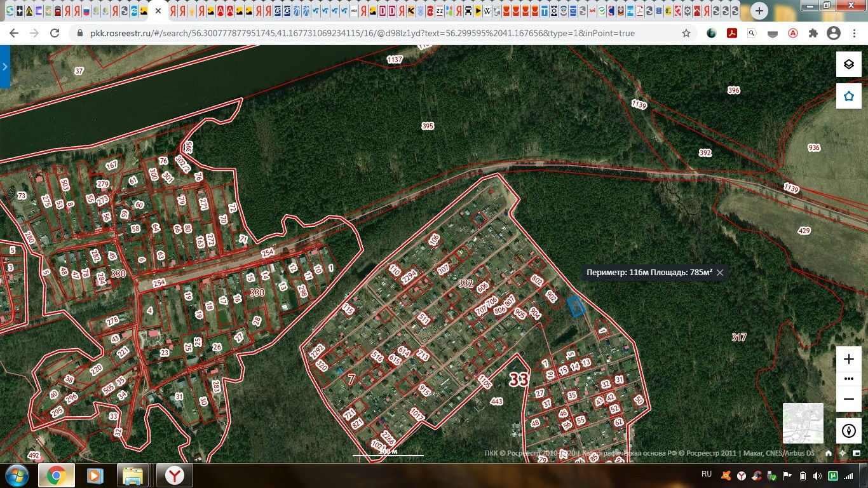Viewport: 868px width, 488px height.
Task: Open the magnifier tag extension
Action: pyautogui.click(x=752, y=33)
